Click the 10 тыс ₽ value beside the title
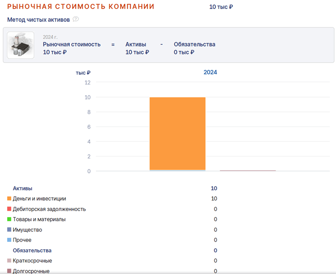This screenshot has height=274, width=336. pyautogui.click(x=221, y=7)
